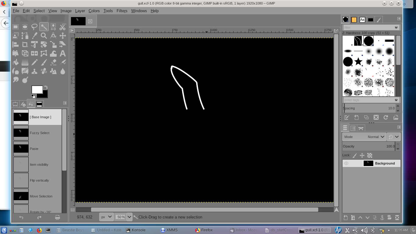416x234 pixels.
Task: Select the Flip tool
Action: pyautogui.click(x=34, y=53)
